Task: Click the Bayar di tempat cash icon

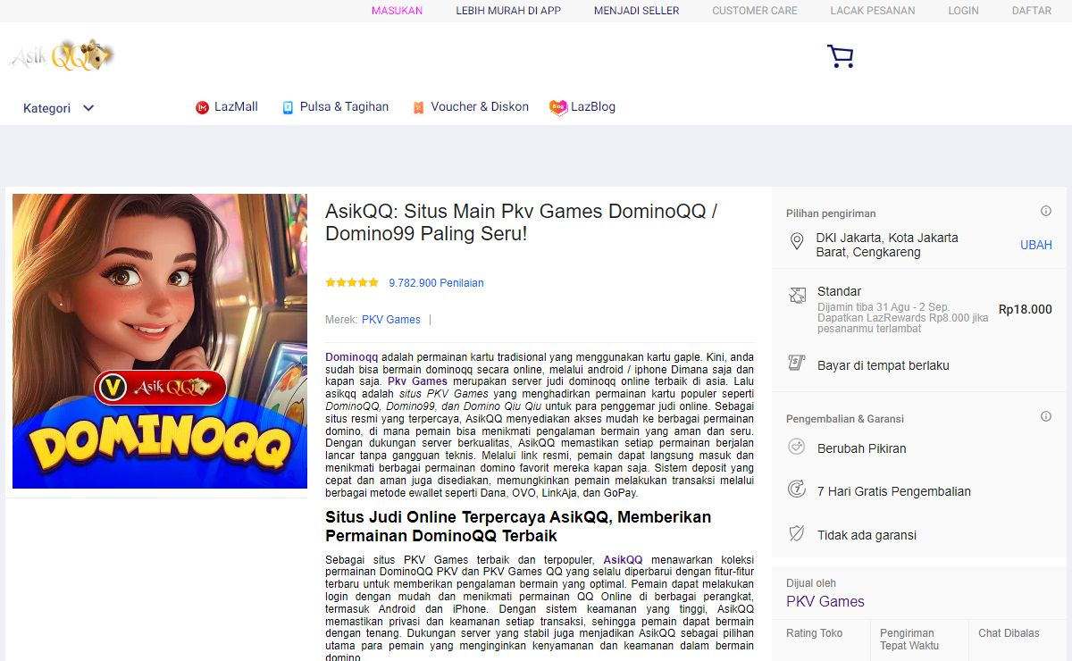Action: 797,363
